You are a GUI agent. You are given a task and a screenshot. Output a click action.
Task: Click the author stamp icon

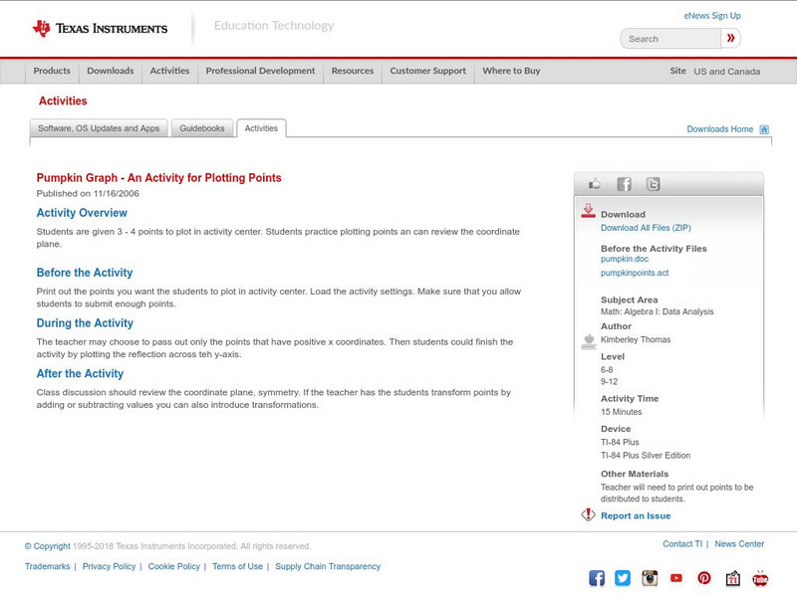click(588, 341)
